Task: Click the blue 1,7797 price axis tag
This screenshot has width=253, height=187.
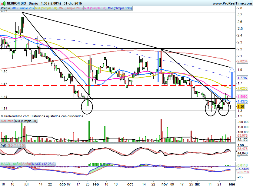Action: coord(242,78)
